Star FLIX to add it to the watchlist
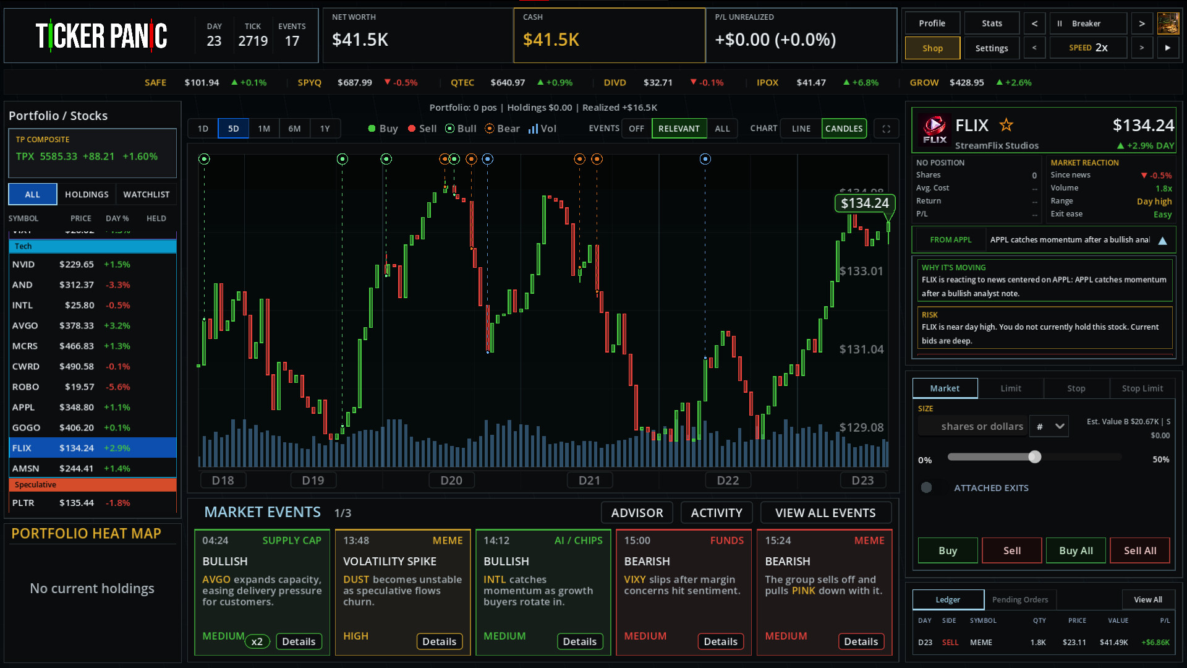This screenshot has width=1187, height=668. [1006, 125]
